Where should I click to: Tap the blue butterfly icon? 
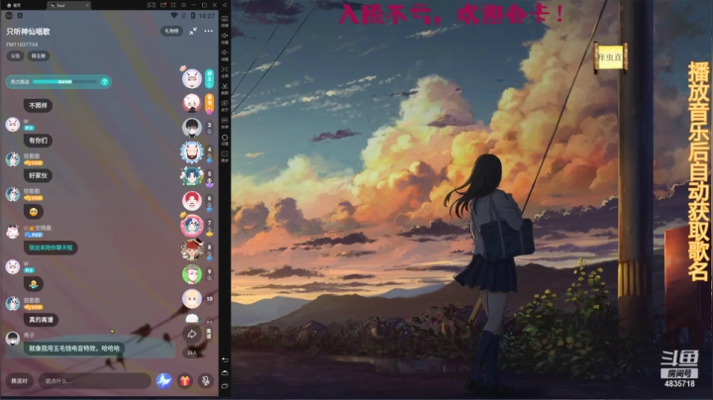[163, 381]
